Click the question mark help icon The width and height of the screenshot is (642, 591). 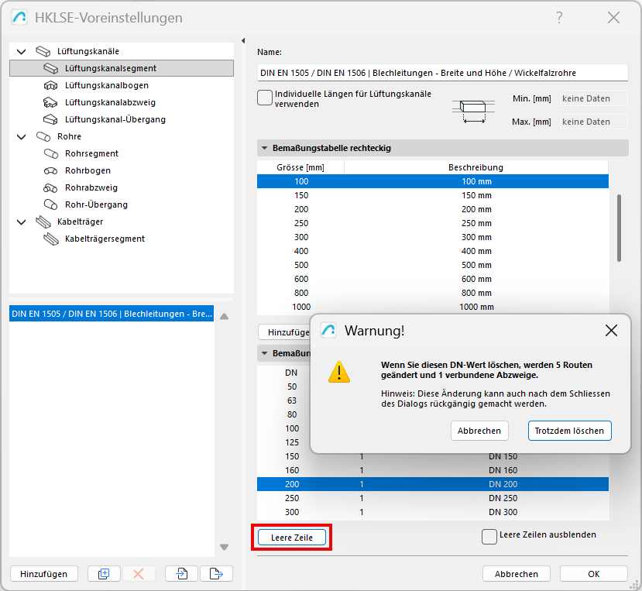tap(559, 18)
